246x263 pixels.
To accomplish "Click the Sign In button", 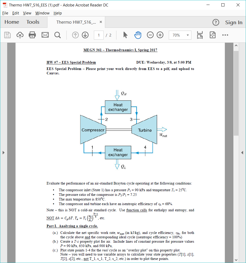I will 233,22.
